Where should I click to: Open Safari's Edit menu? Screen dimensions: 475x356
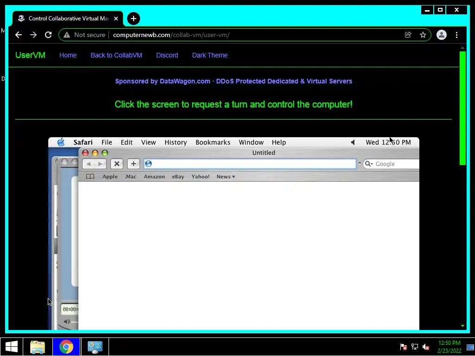click(127, 142)
